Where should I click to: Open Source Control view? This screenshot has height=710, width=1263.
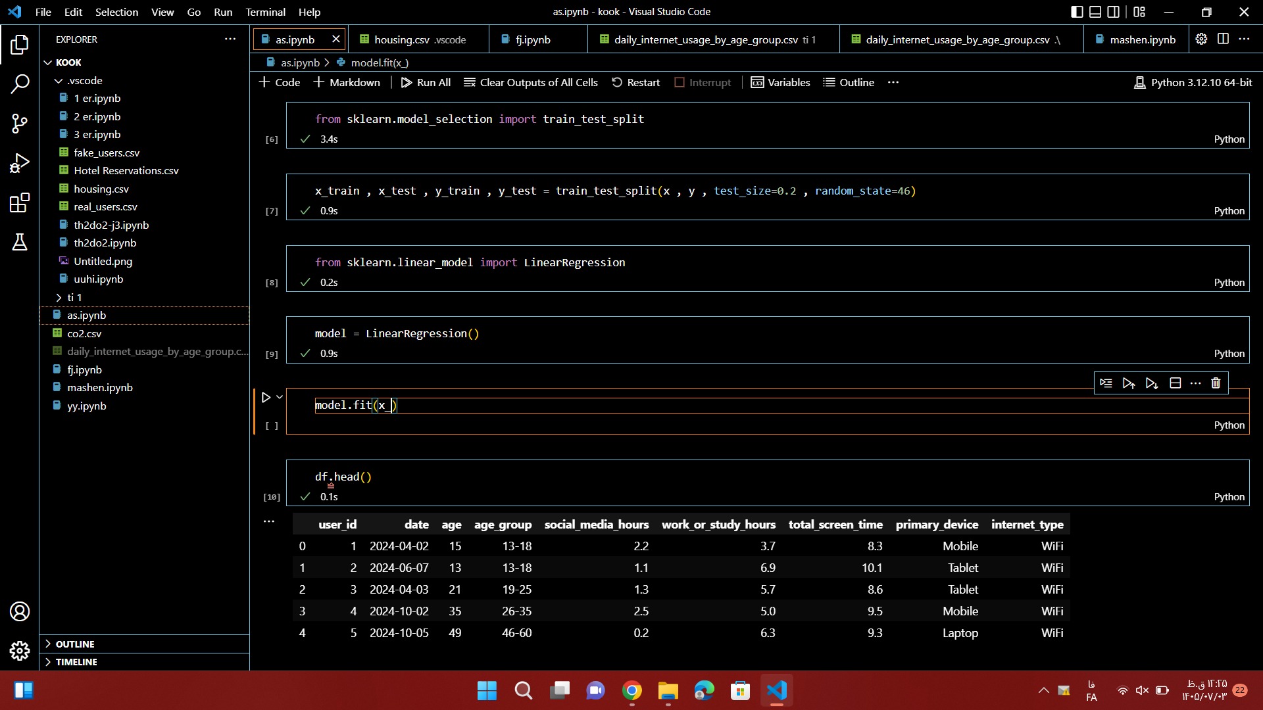(x=20, y=123)
